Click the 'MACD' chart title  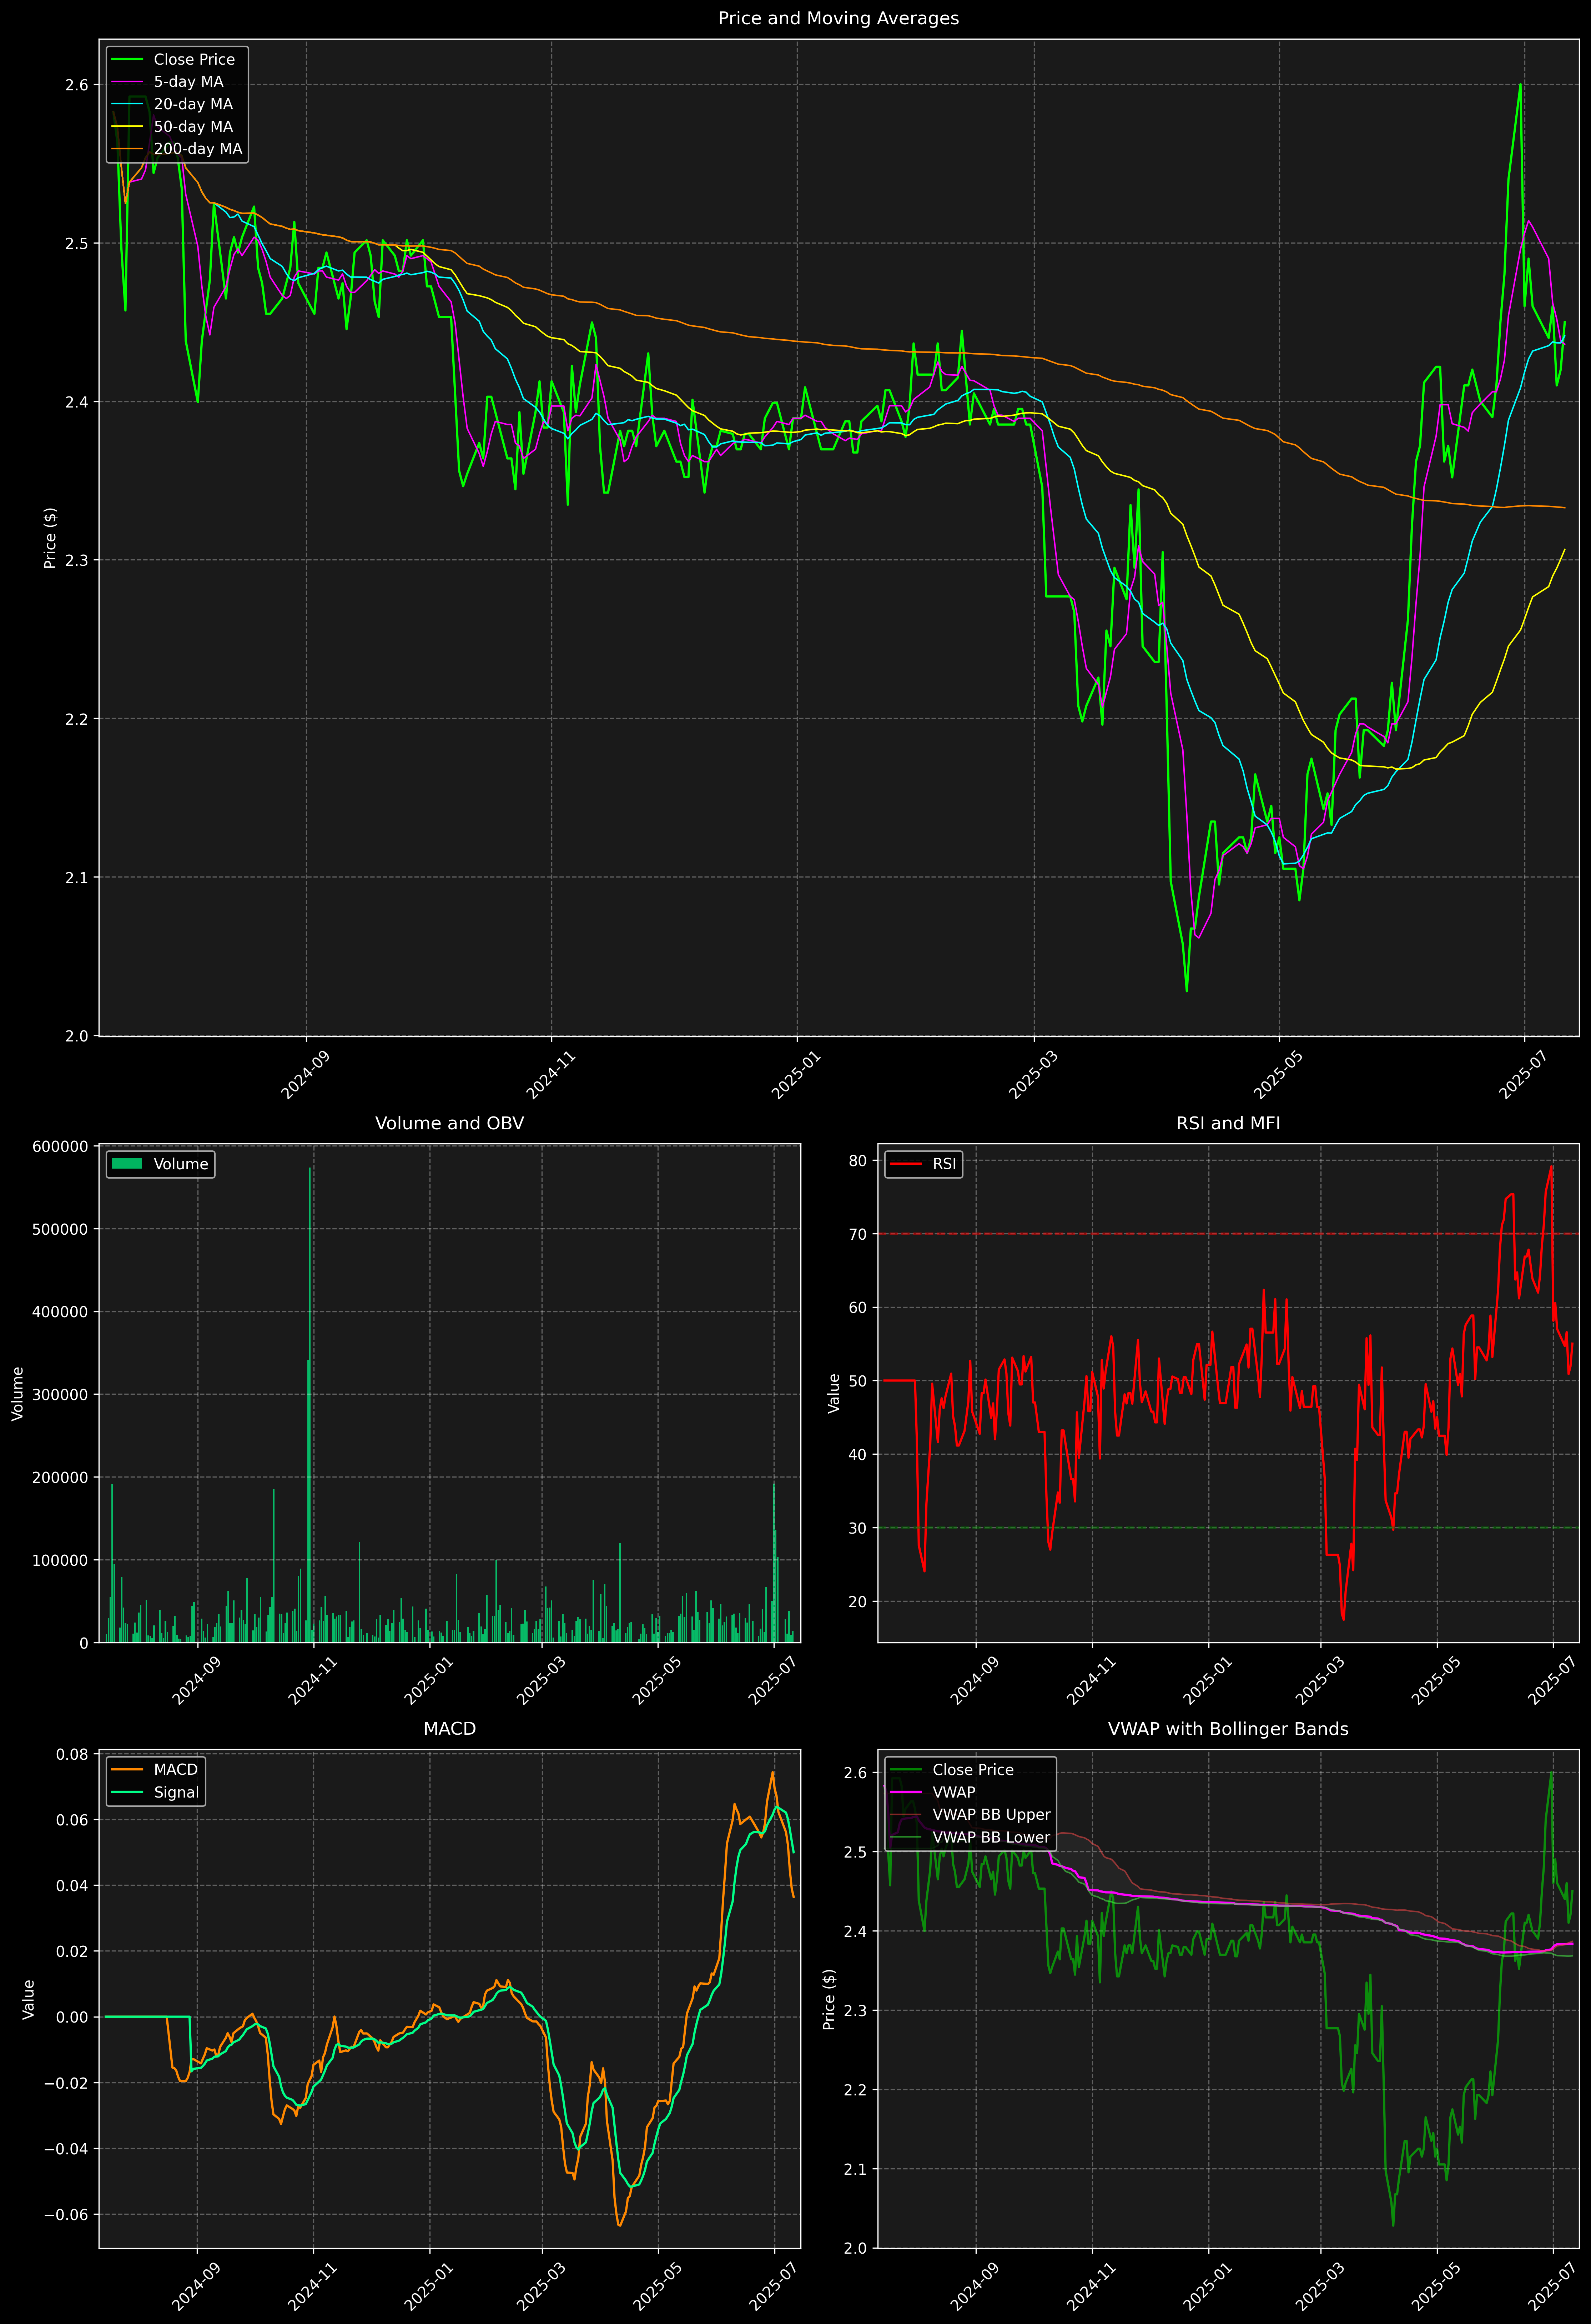click(x=450, y=1729)
